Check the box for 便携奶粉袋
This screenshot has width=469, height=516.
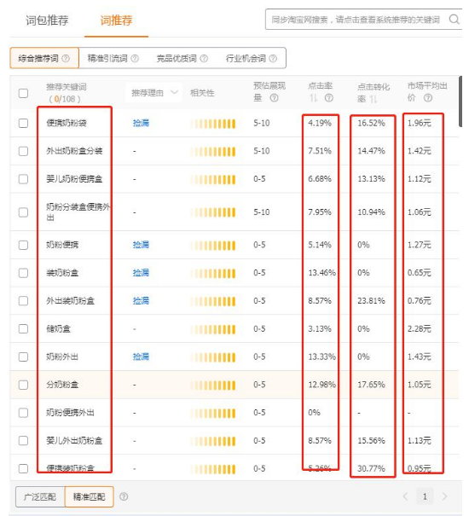23,123
